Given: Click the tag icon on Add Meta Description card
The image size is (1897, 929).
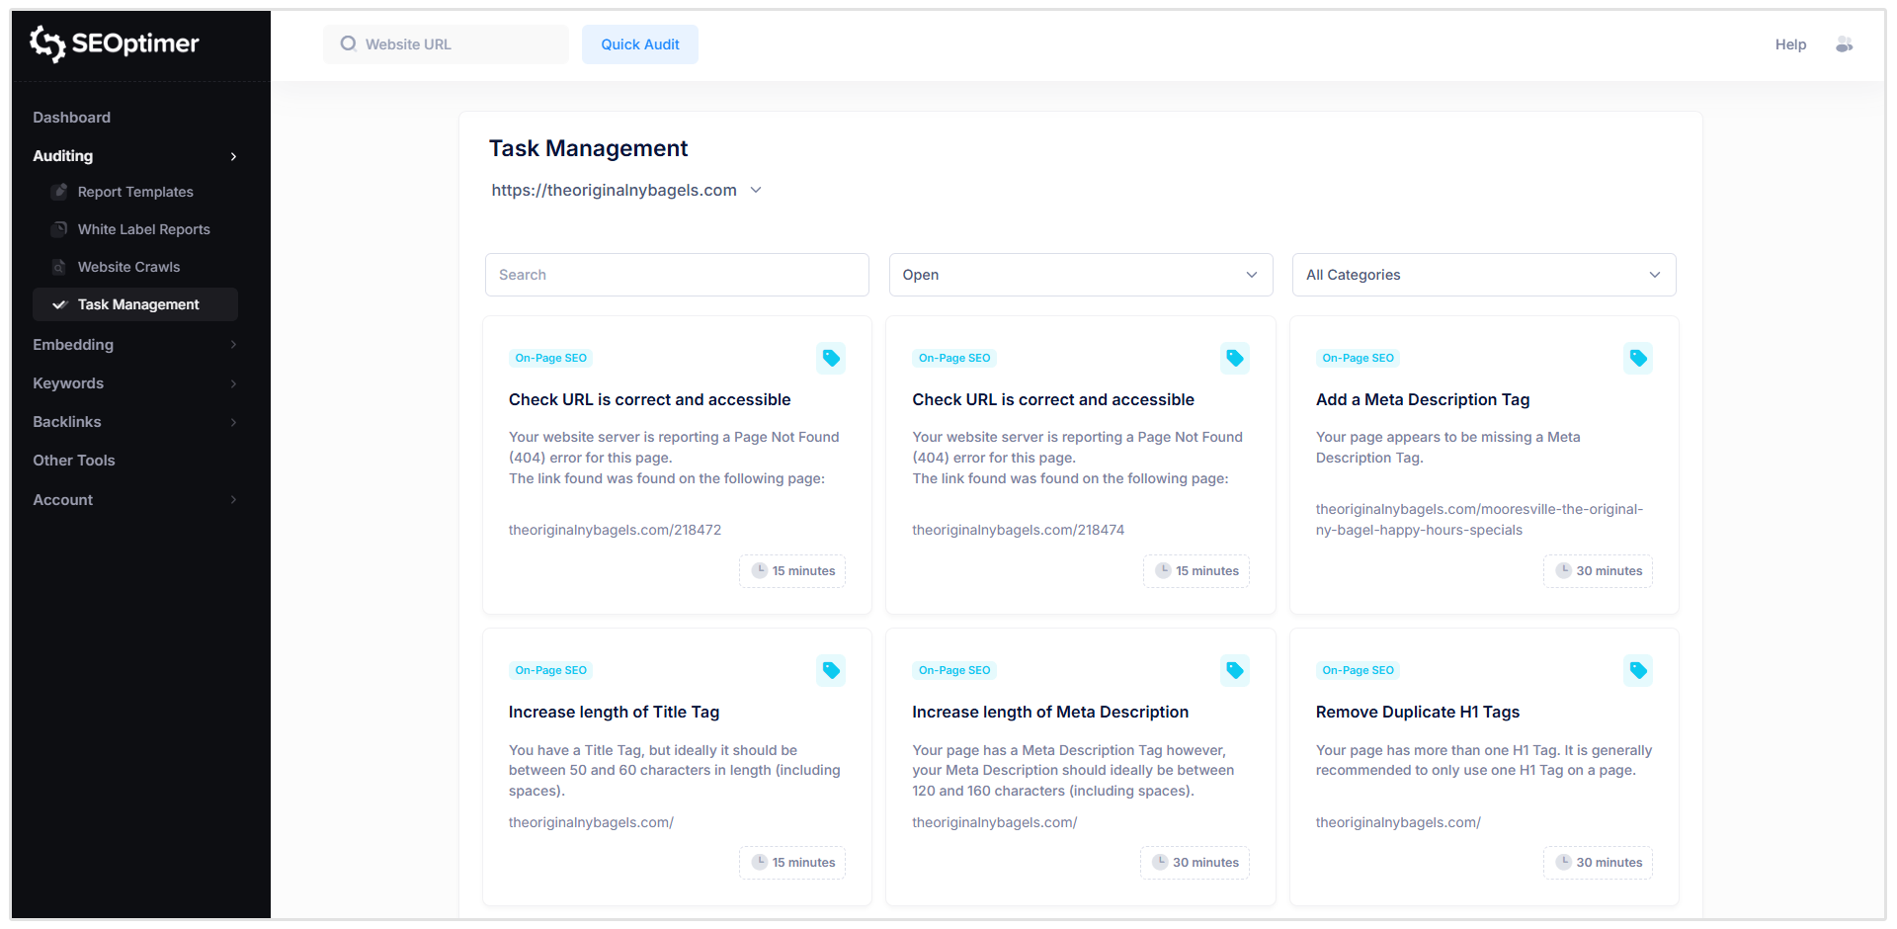Looking at the screenshot, I should pyautogui.click(x=1638, y=358).
